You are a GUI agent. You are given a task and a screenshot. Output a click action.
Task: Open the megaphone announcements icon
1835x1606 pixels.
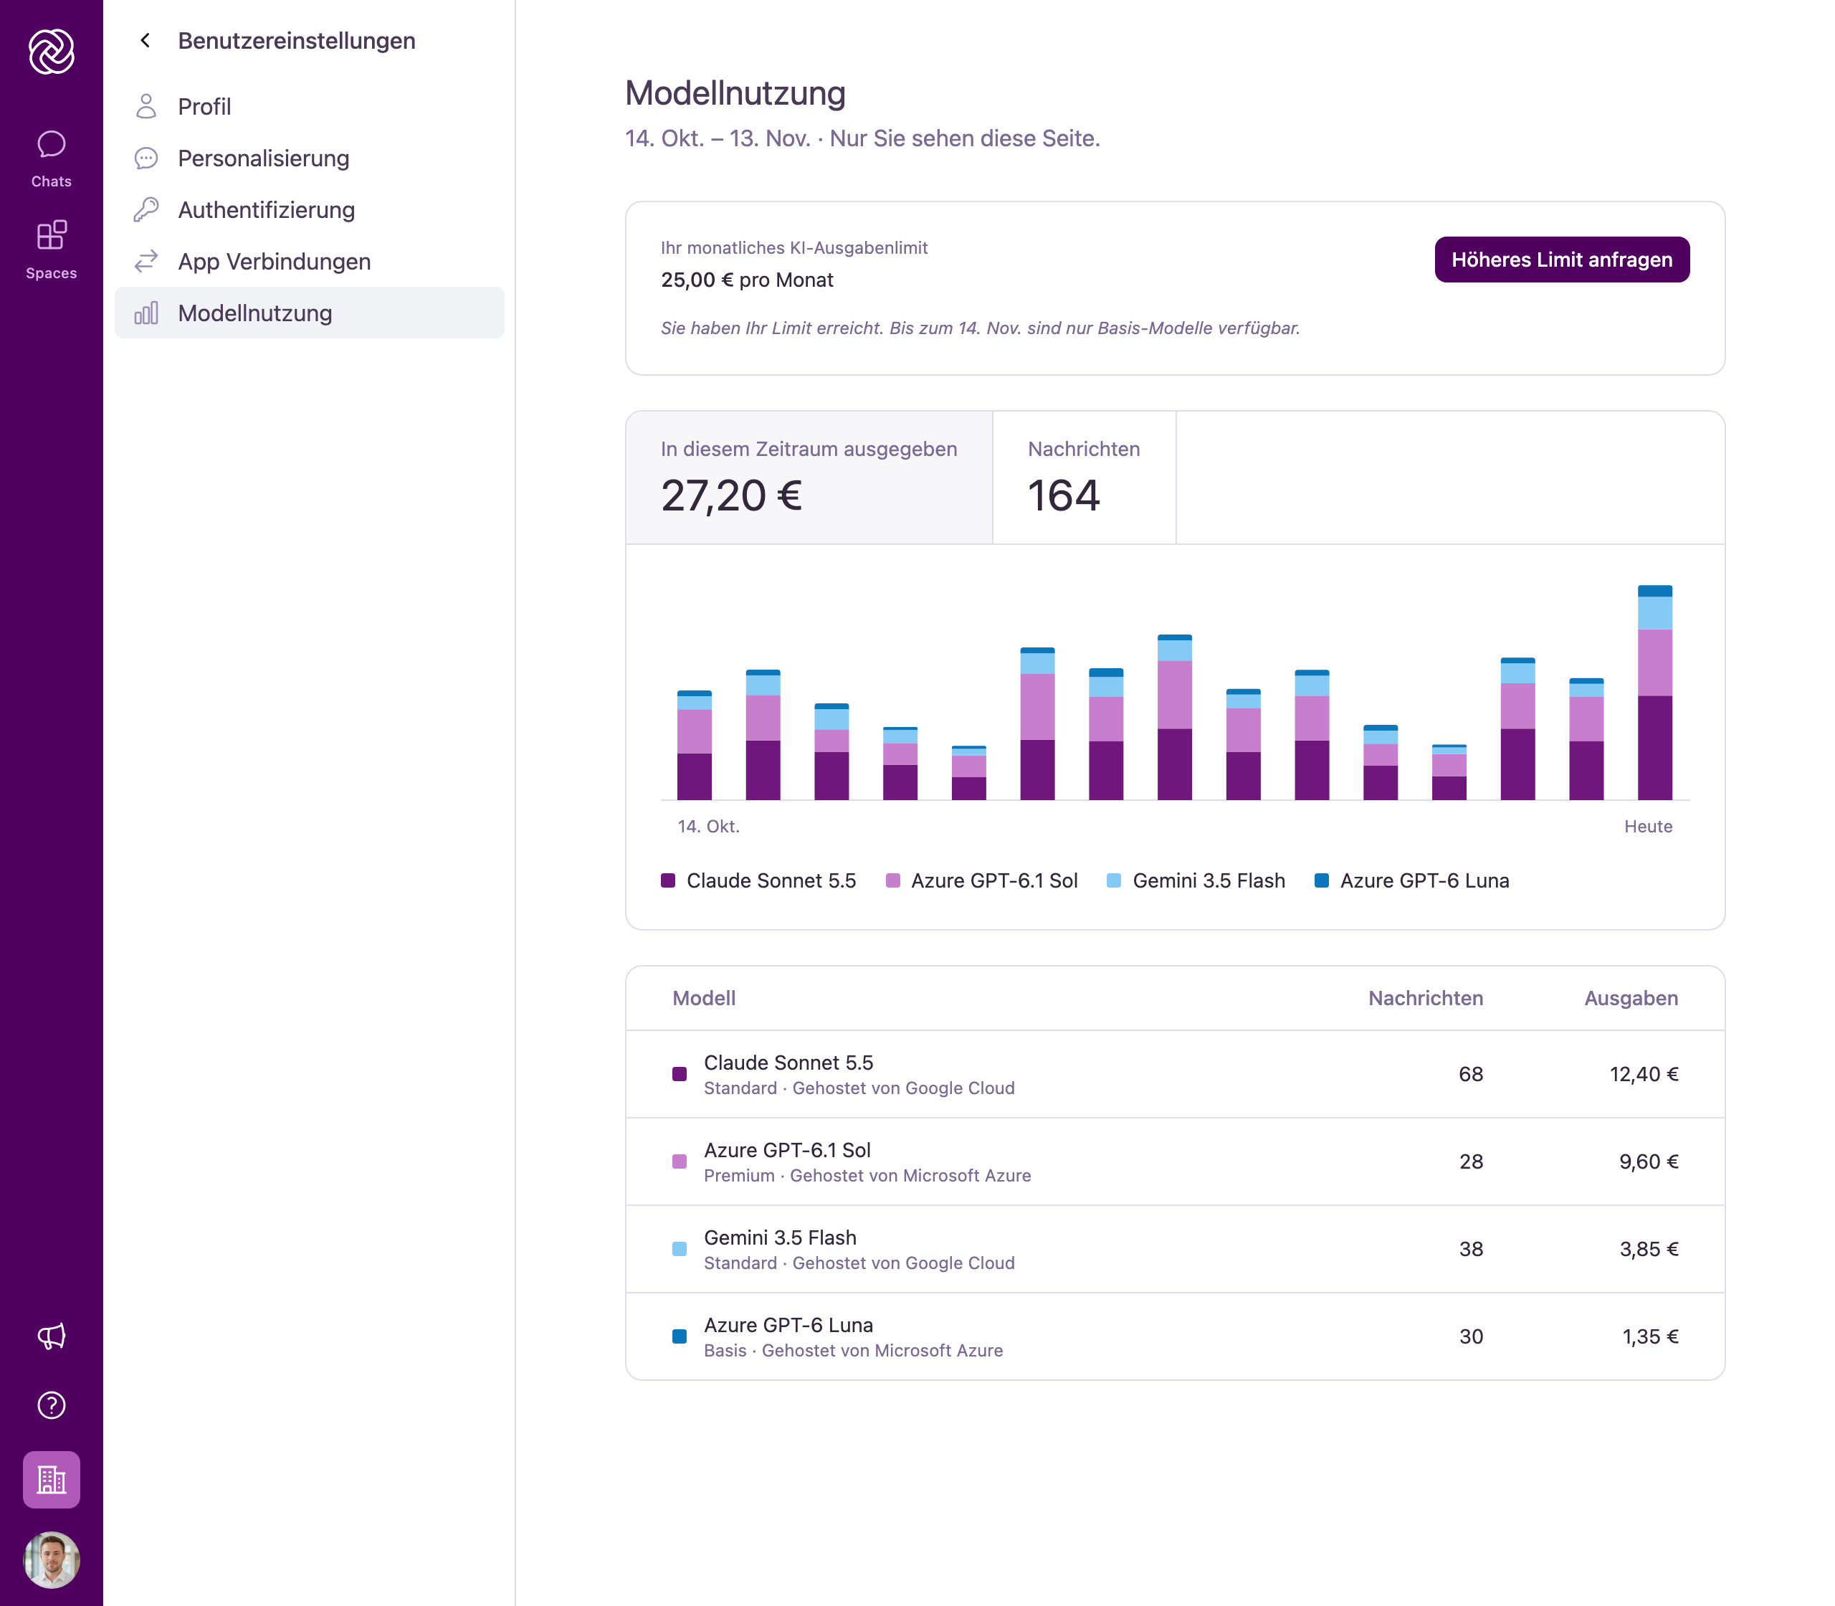pyautogui.click(x=51, y=1336)
